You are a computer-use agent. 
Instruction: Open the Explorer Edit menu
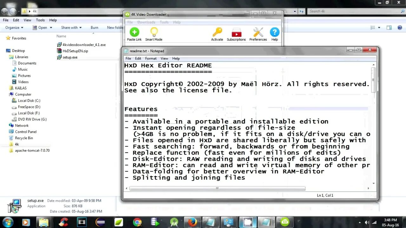tap(16, 20)
